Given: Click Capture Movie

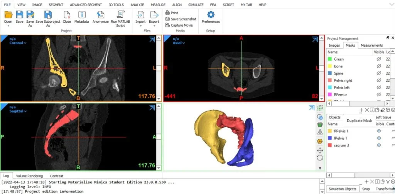Looking at the screenshot, I should click(x=179, y=25).
